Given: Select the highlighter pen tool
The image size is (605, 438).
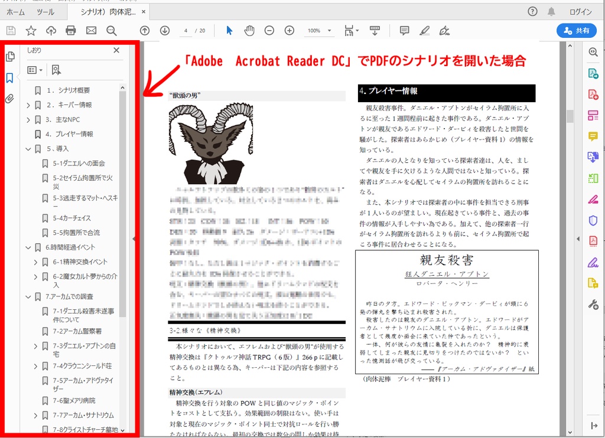Looking at the screenshot, I should tap(424, 31).
